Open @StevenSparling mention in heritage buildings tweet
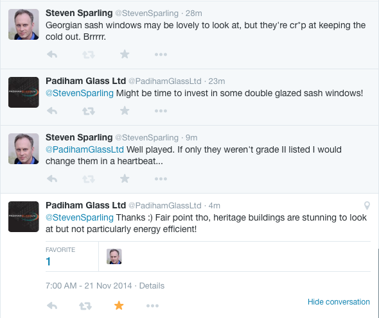This screenshot has height=318, width=379. [x=80, y=217]
